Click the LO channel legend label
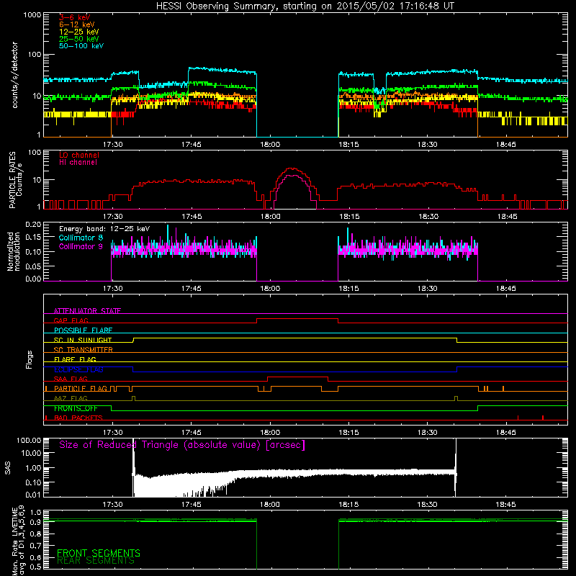 (79, 155)
